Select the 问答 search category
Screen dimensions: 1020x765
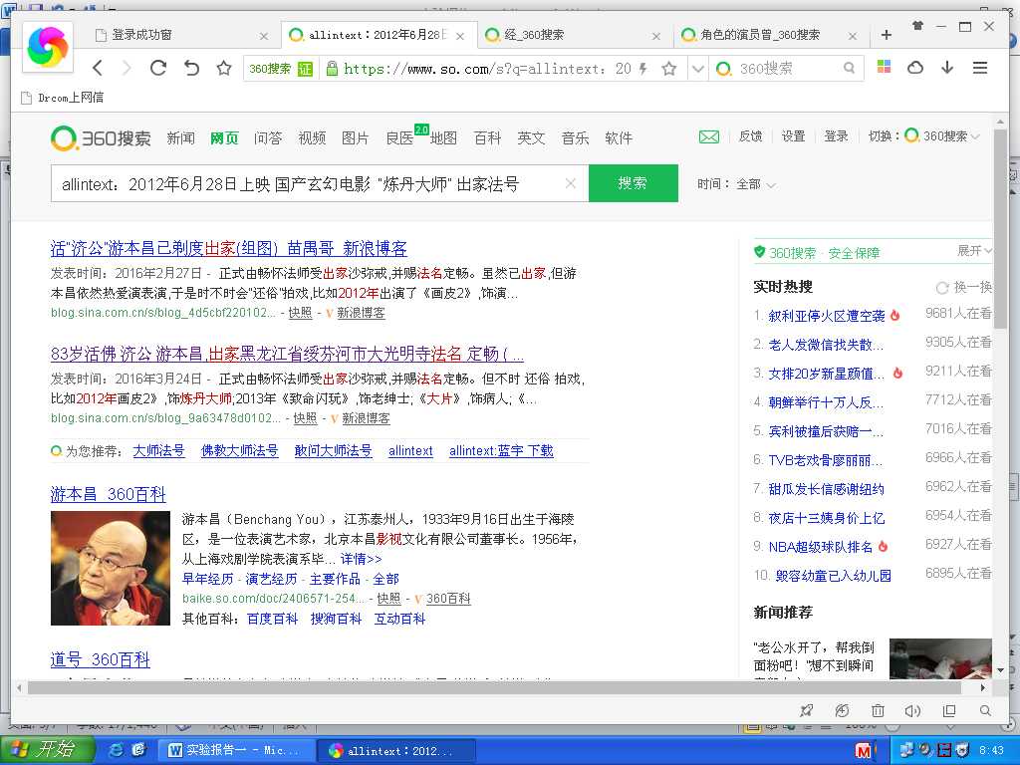[x=268, y=137]
